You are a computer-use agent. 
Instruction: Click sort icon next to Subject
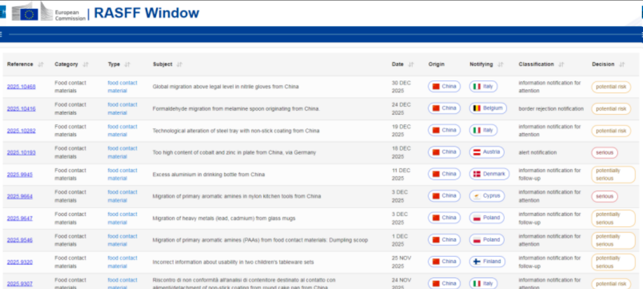click(x=179, y=64)
